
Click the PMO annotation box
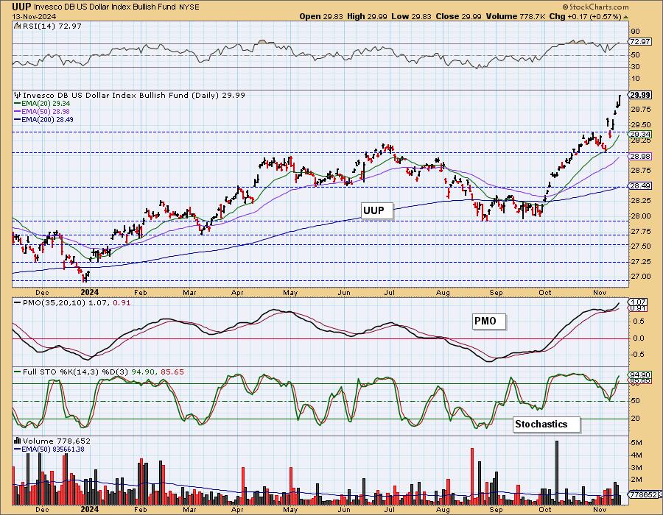(488, 322)
